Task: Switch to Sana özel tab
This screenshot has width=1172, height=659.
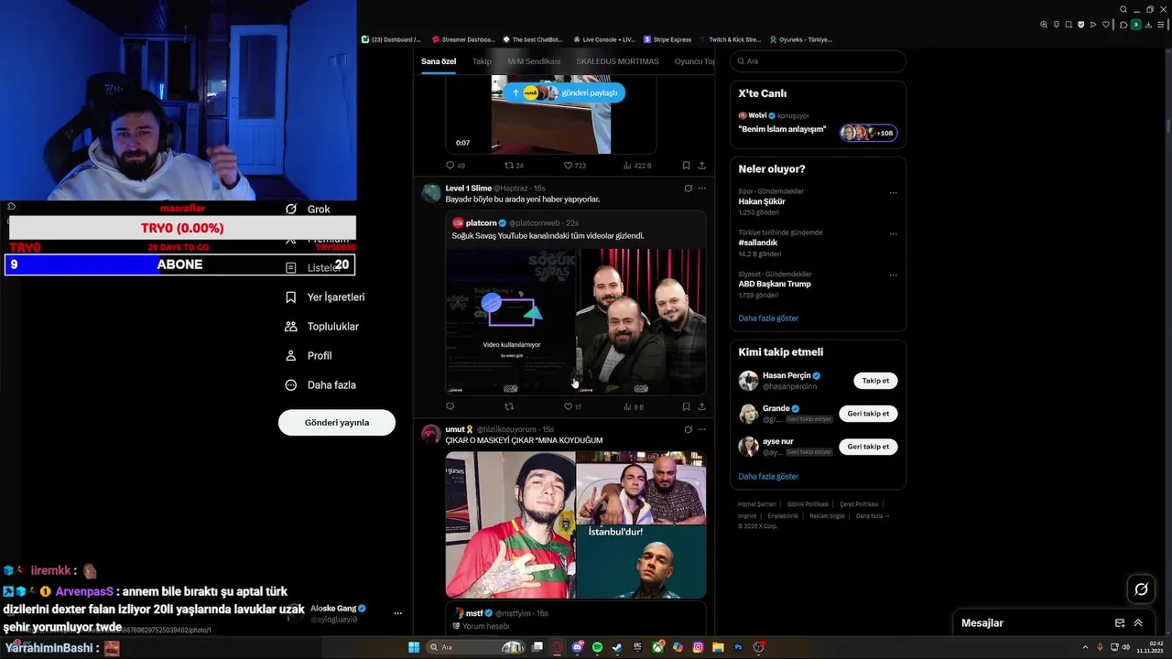Action: (x=439, y=61)
